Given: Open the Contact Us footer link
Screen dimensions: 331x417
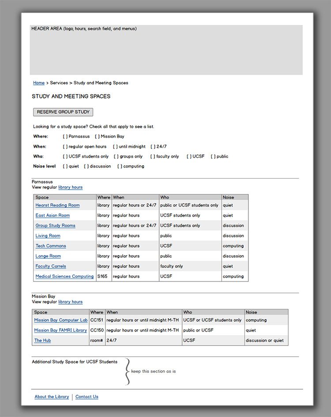Looking at the screenshot, I should 87,397.
